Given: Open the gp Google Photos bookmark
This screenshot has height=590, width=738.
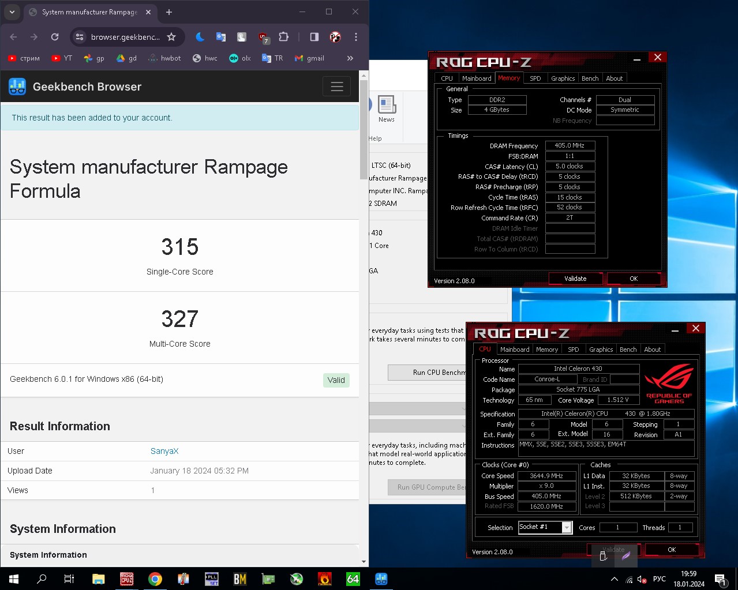Looking at the screenshot, I should (x=94, y=58).
